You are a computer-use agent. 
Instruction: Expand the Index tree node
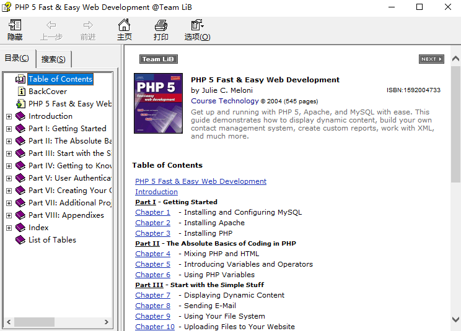coord(9,228)
